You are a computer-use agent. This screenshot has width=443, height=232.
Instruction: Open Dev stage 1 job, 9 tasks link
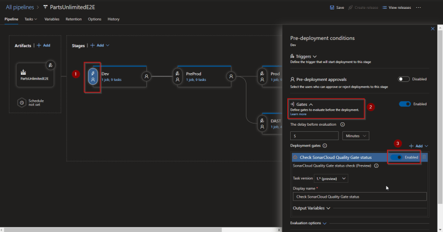[x=111, y=80]
